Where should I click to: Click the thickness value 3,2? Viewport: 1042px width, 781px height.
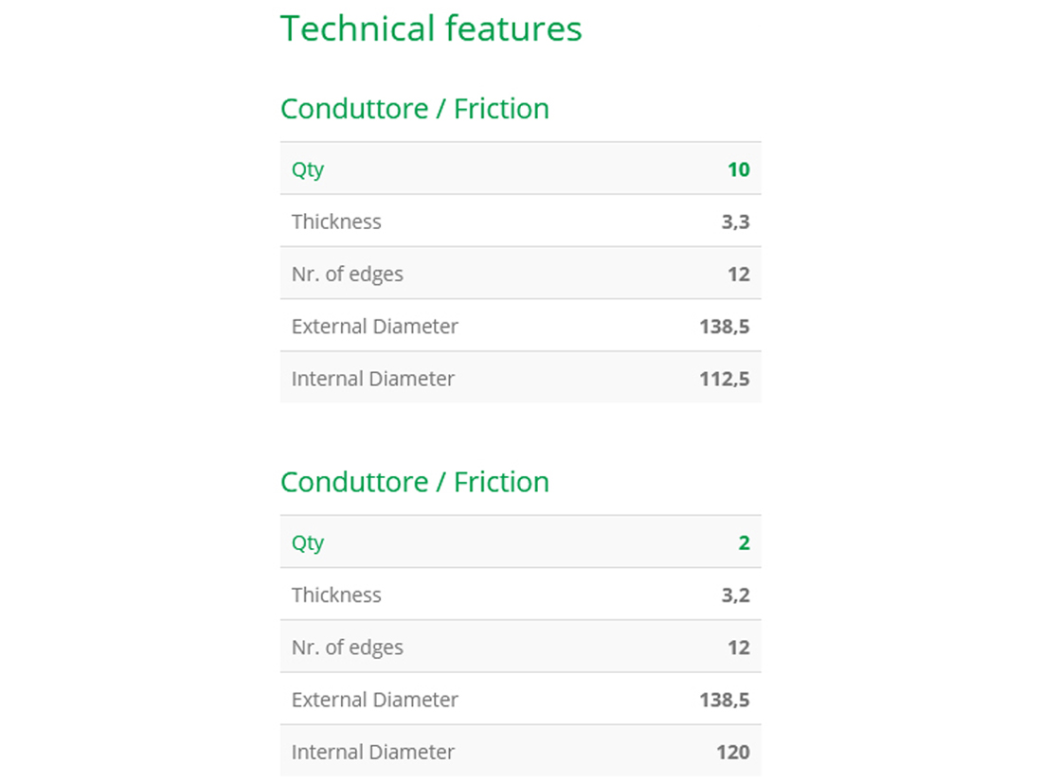point(735,595)
